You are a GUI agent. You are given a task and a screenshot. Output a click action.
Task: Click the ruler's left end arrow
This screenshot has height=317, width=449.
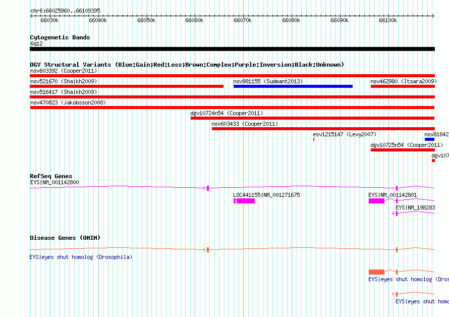(x=31, y=16)
